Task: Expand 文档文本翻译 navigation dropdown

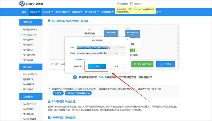Action: pos(62,12)
